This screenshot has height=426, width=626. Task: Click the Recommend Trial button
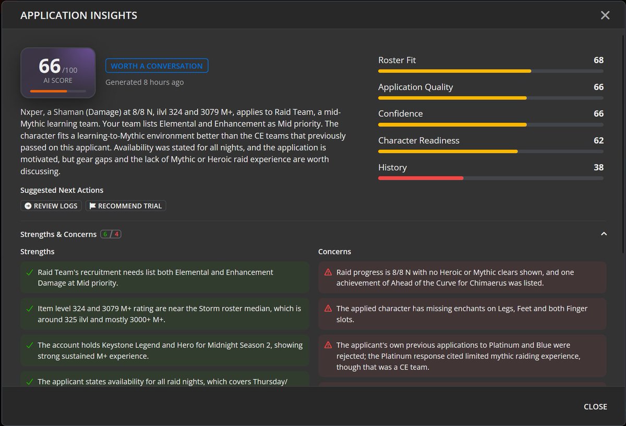tap(126, 206)
